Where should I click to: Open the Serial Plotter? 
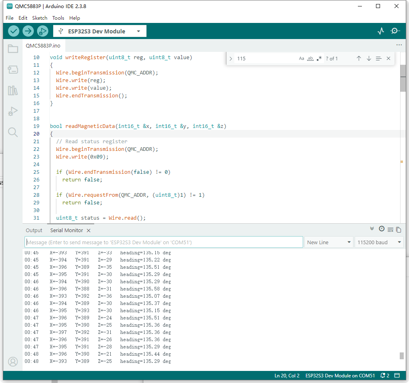point(381,31)
